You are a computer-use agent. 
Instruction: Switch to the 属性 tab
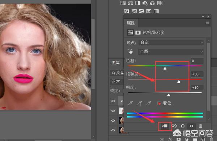(x=131, y=23)
